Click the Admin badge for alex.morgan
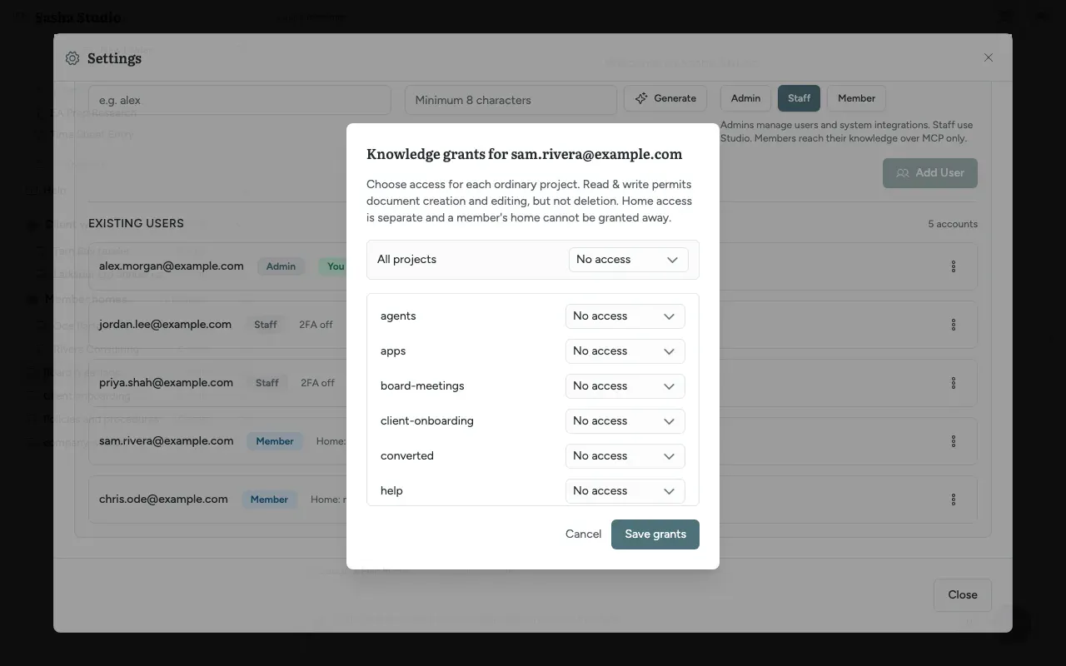The image size is (1066, 666). (x=281, y=266)
